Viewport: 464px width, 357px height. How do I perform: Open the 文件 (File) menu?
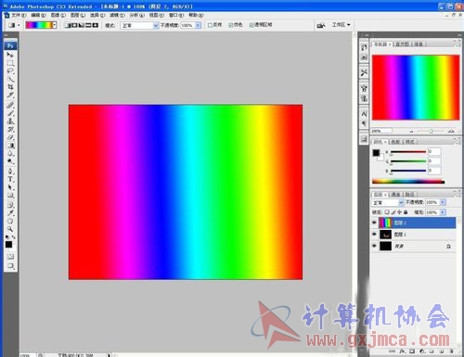coord(19,15)
